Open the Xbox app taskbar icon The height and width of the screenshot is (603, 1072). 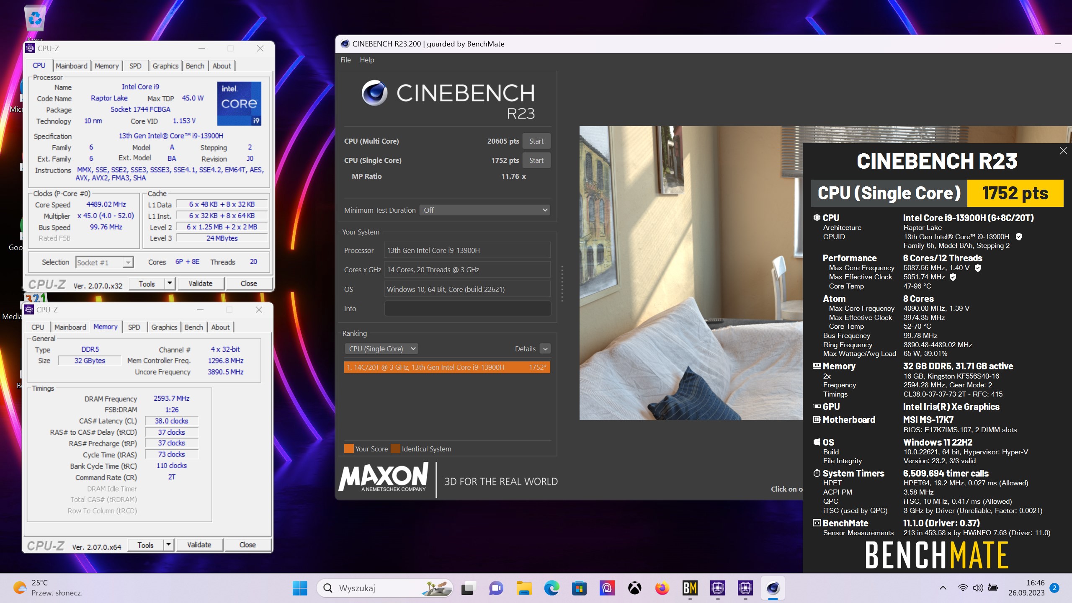(x=634, y=588)
